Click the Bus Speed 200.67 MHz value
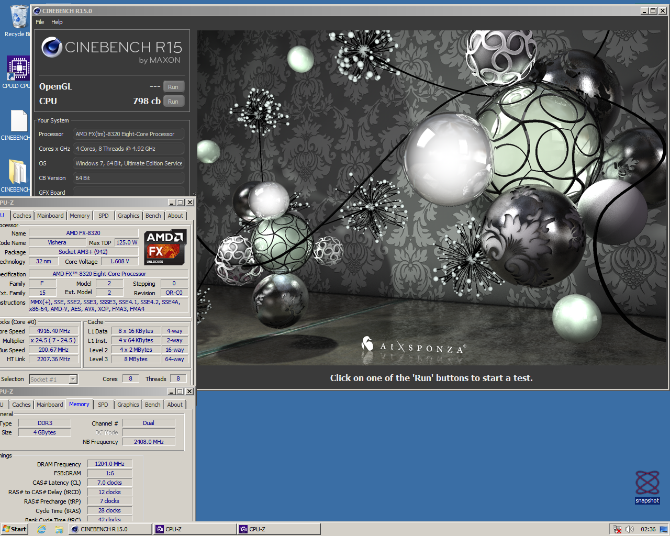The height and width of the screenshot is (536, 670). [x=53, y=350]
